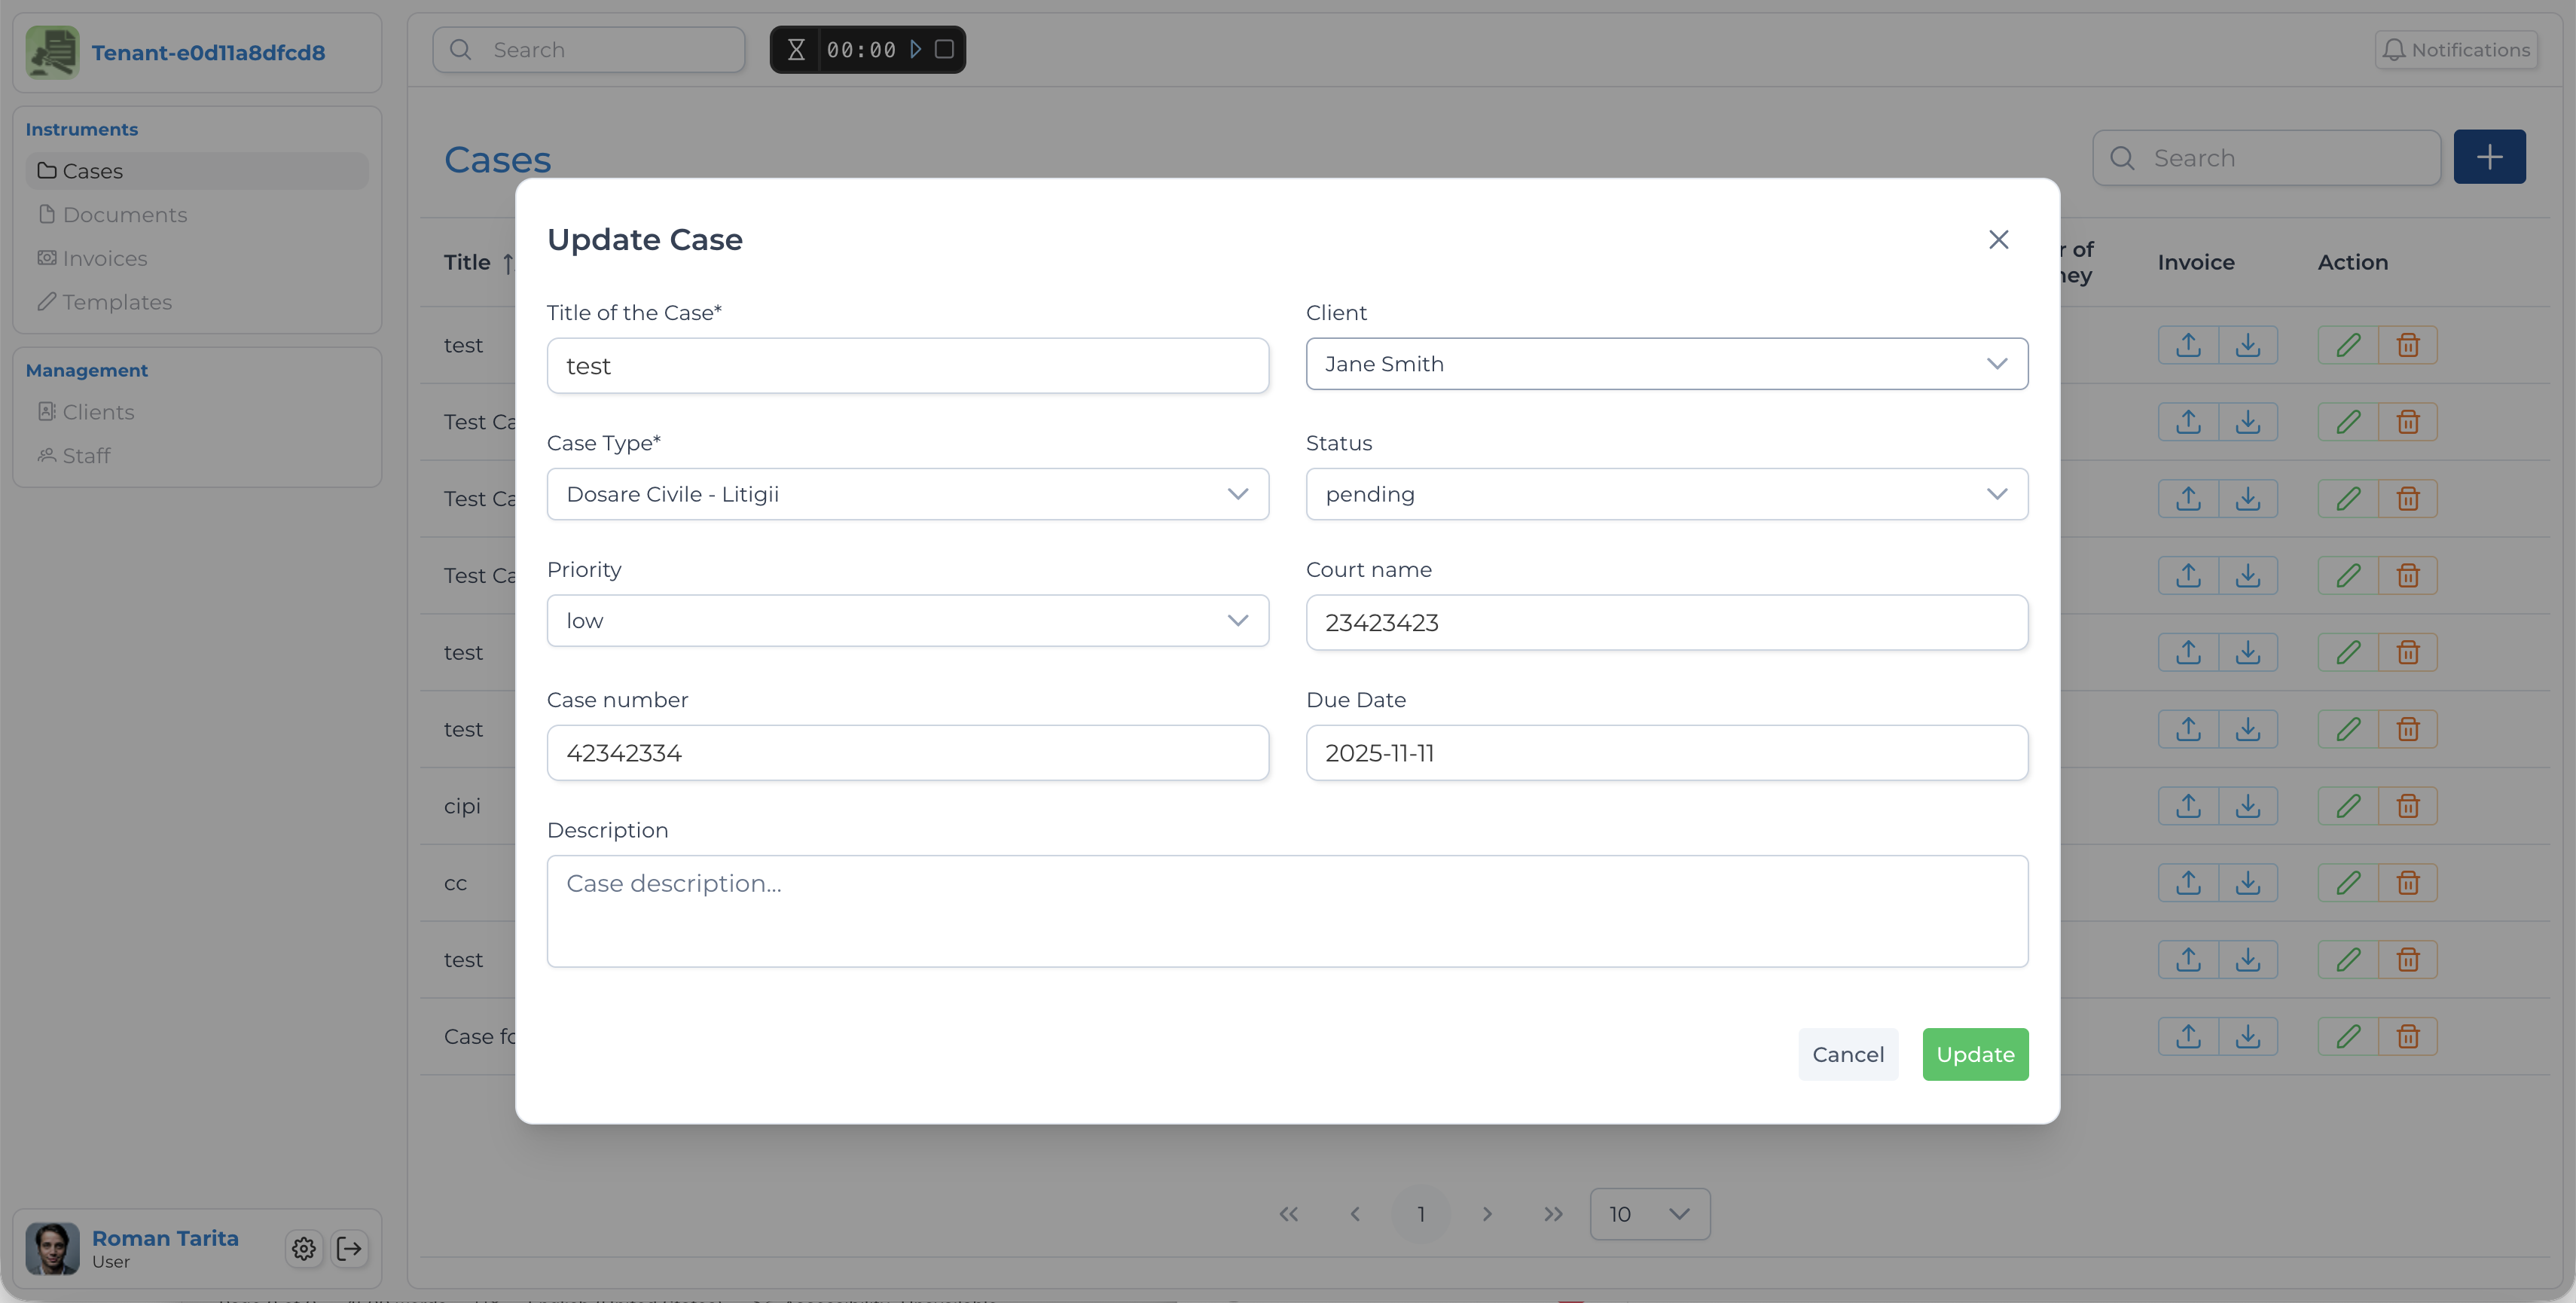2576x1303 pixels.
Task: Click the timer stop square icon
Action: [944, 49]
